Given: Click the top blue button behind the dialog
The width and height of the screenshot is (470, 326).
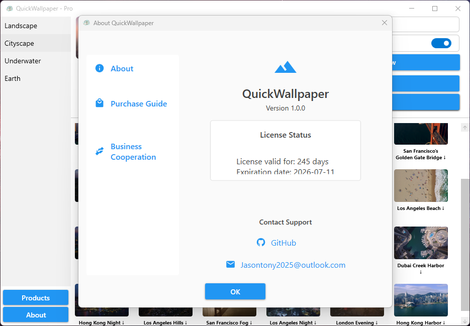Looking at the screenshot, I should pyautogui.click(x=426, y=62).
